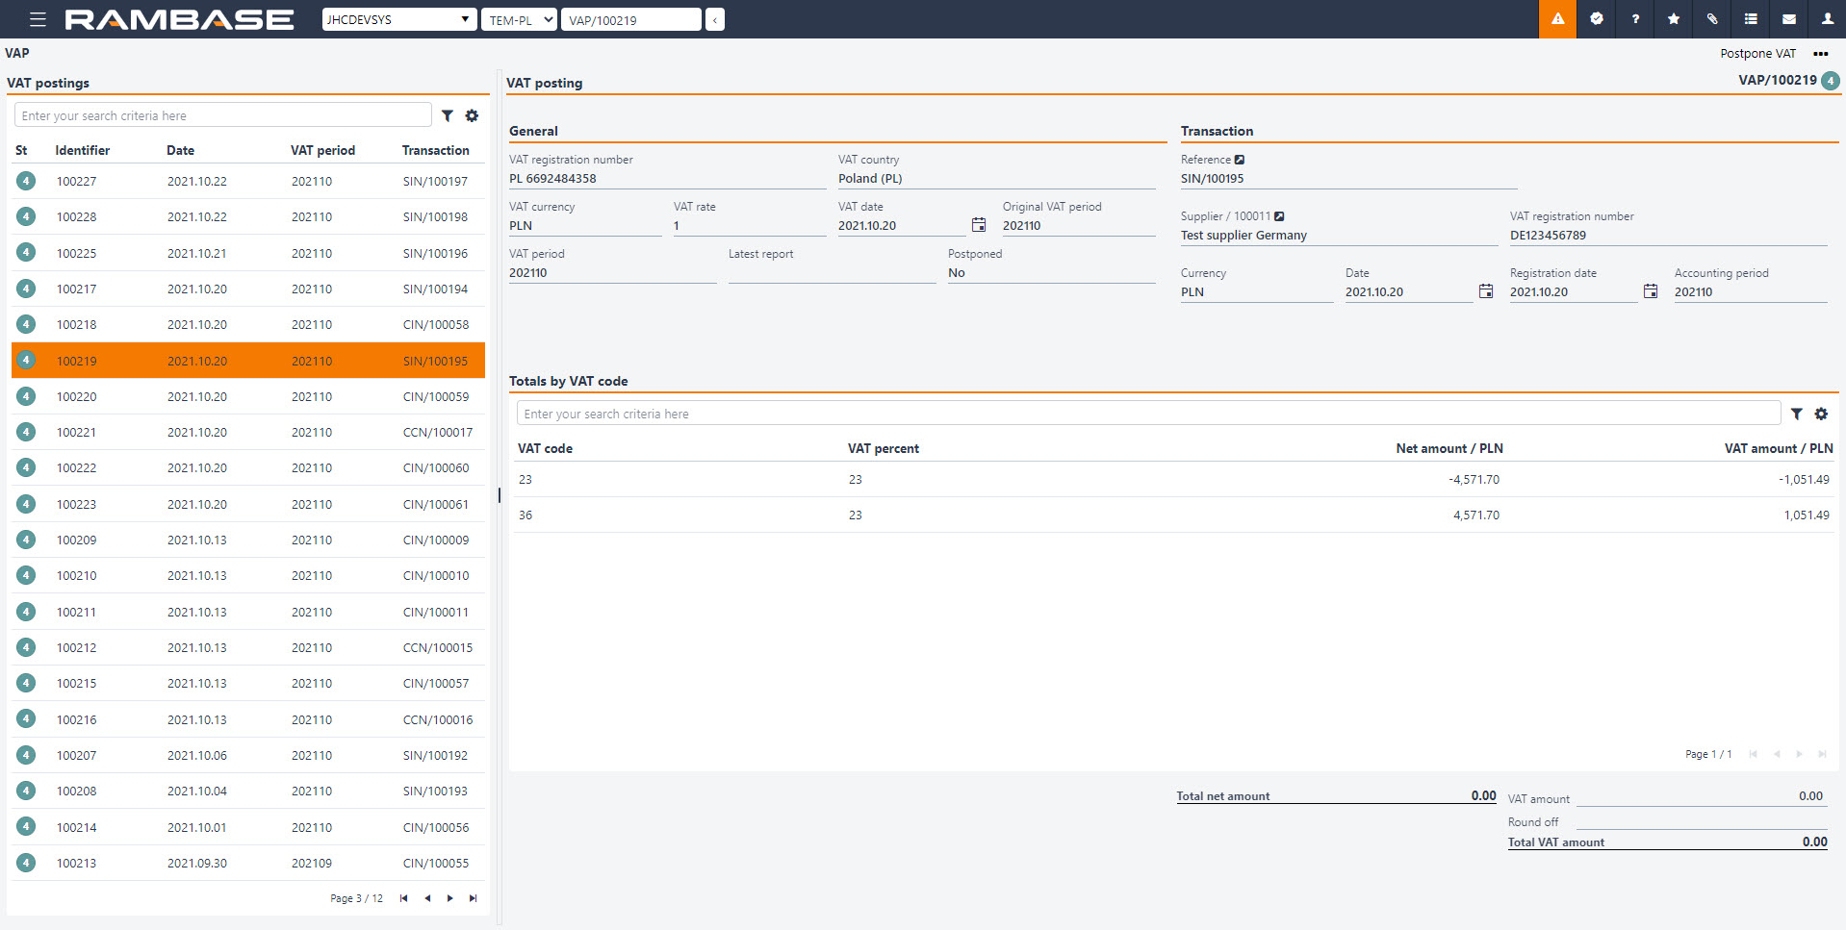Click the Postpone VAT button
Viewport: 1846px width, 930px height.
click(x=1757, y=54)
